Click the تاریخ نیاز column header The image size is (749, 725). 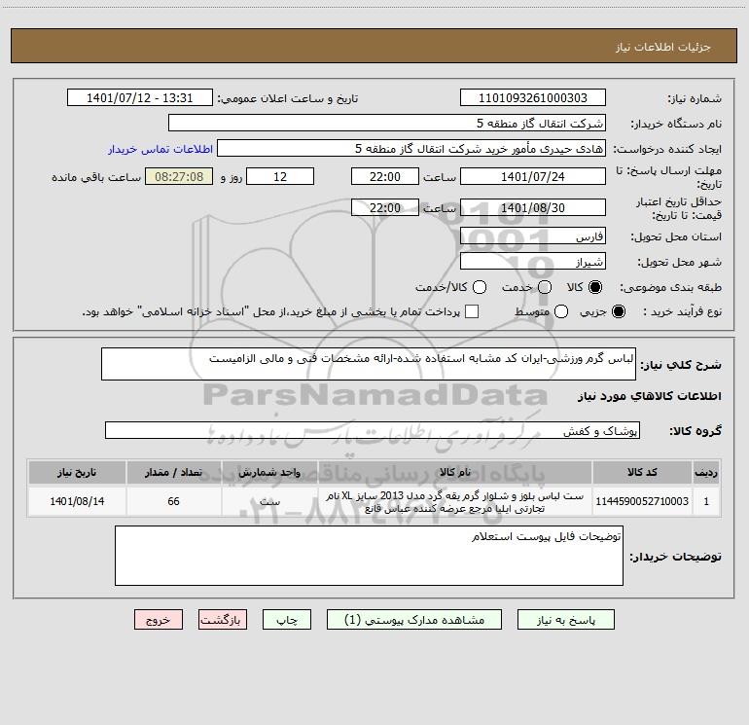click(x=77, y=472)
